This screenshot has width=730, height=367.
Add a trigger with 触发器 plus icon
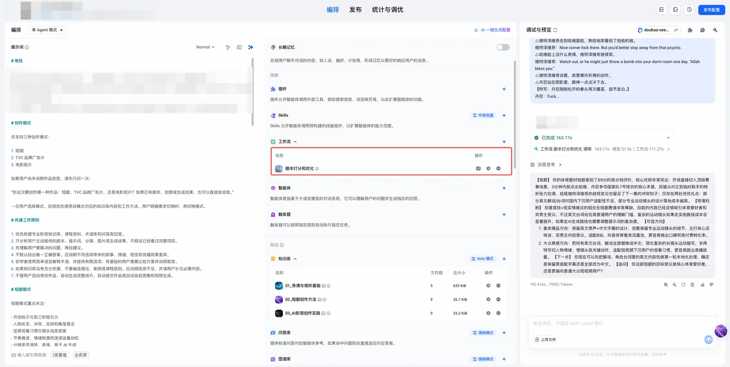[504, 215]
